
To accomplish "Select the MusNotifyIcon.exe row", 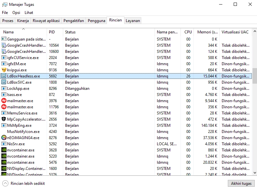I will 126,132.
